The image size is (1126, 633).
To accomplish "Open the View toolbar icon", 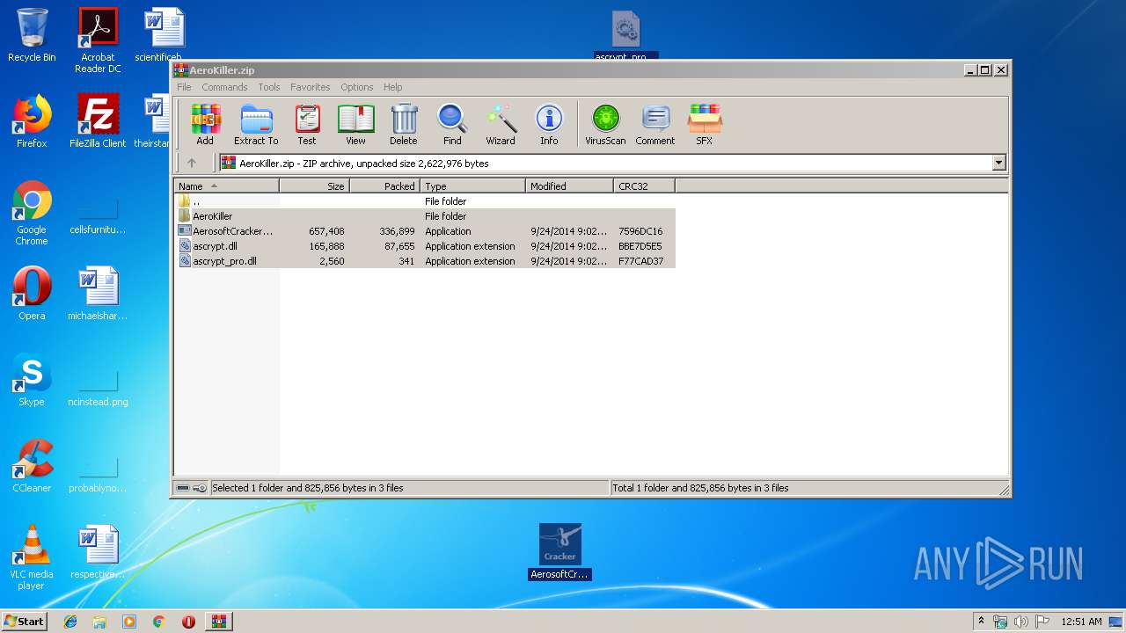I will [355, 124].
